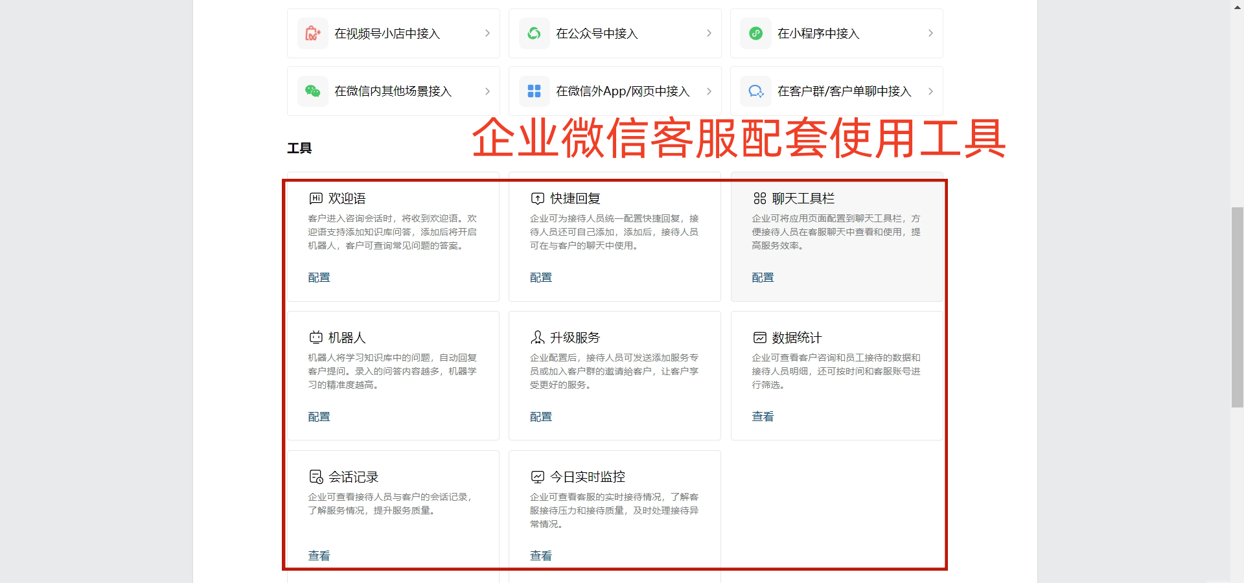Image resolution: width=1244 pixels, height=583 pixels.
Task: Click the 数据统计 chart icon
Action: [x=759, y=337]
